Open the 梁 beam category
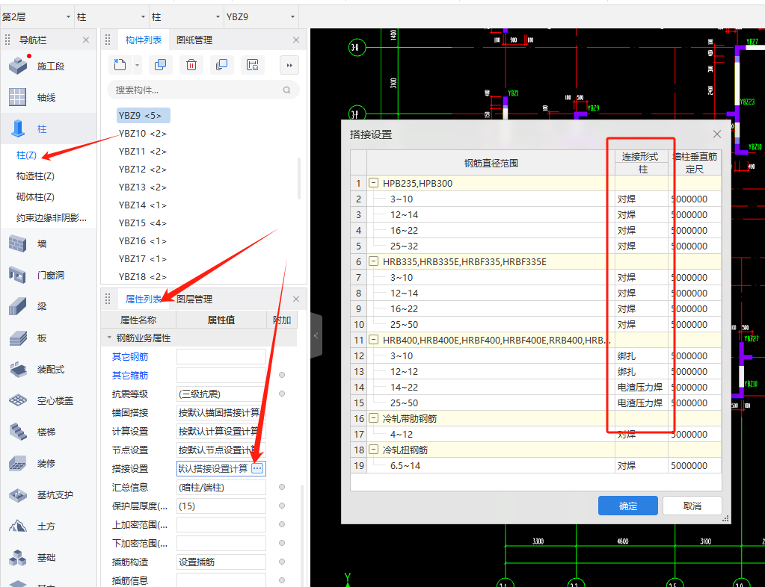 point(28,306)
